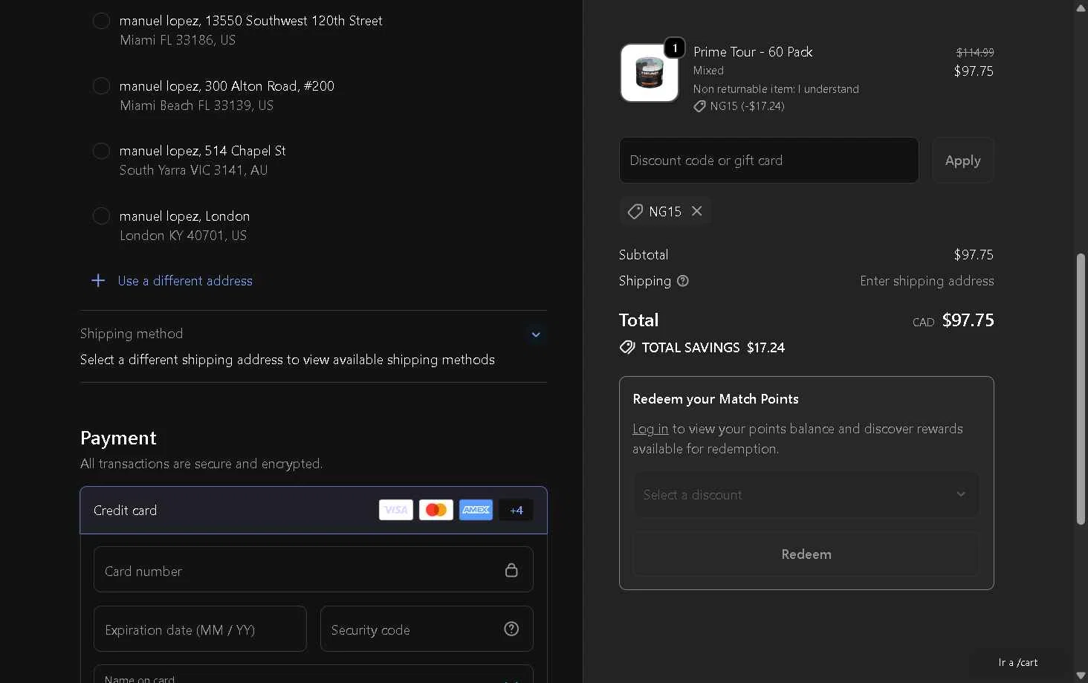This screenshot has height=683, width=1088.
Task: Open the Select a discount dropdown
Action: coord(806,495)
